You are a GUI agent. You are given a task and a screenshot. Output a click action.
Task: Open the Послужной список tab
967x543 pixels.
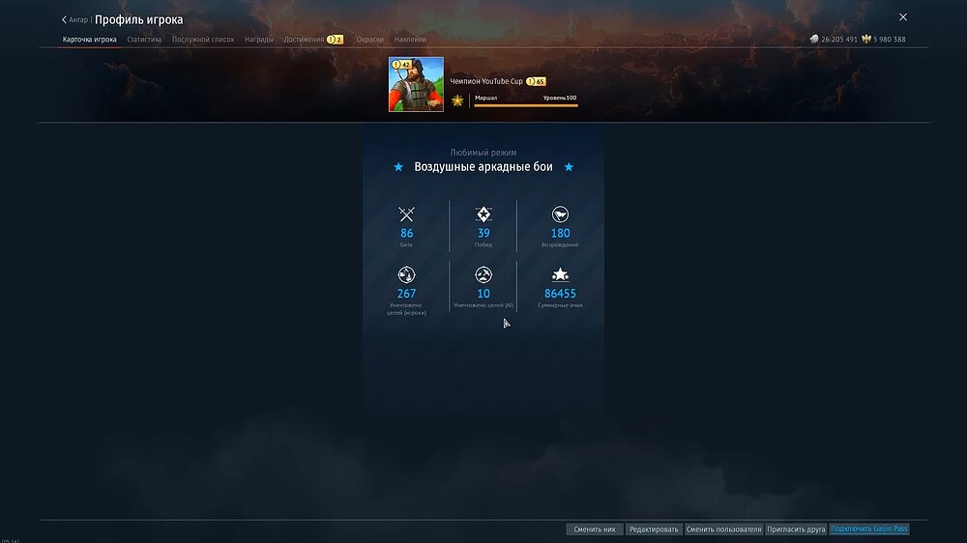point(203,40)
